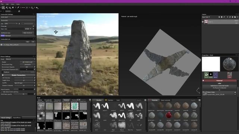Toggle the texture set visibility radio in list
Viewport: 239px width, 134px height.
[x=1, y=45]
